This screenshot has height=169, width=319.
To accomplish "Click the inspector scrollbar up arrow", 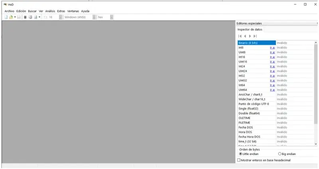I will click(316, 43).
